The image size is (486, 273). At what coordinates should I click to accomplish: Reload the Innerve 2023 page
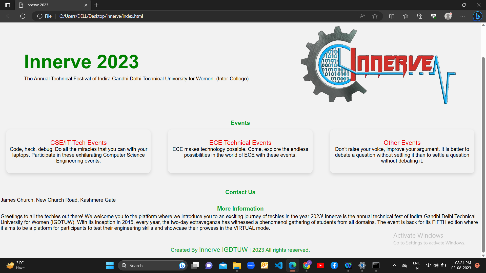23,16
